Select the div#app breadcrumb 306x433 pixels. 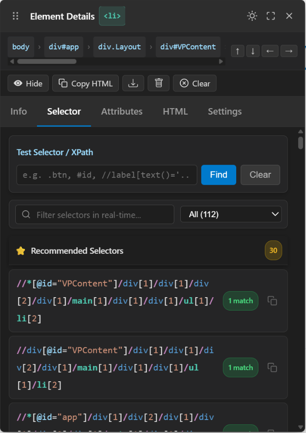click(x=64, y=47)
